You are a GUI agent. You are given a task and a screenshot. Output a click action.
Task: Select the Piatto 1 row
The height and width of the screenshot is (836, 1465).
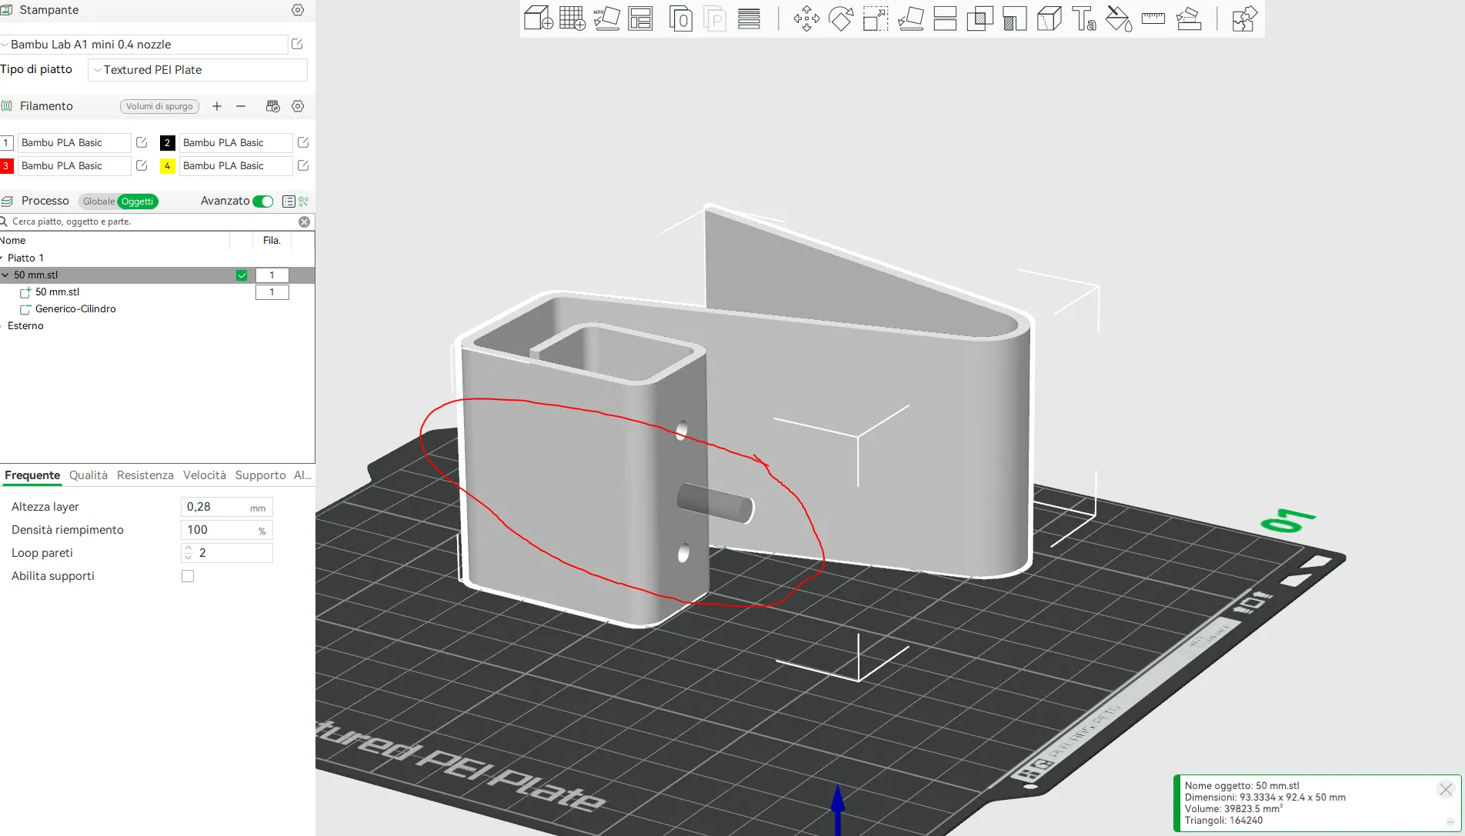tap(157, 258)
